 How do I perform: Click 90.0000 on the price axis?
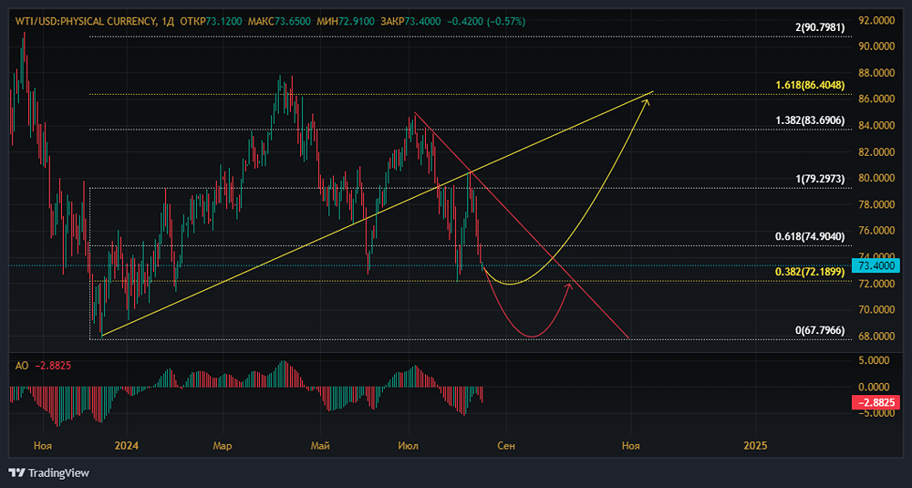click(x=877, y=47)
